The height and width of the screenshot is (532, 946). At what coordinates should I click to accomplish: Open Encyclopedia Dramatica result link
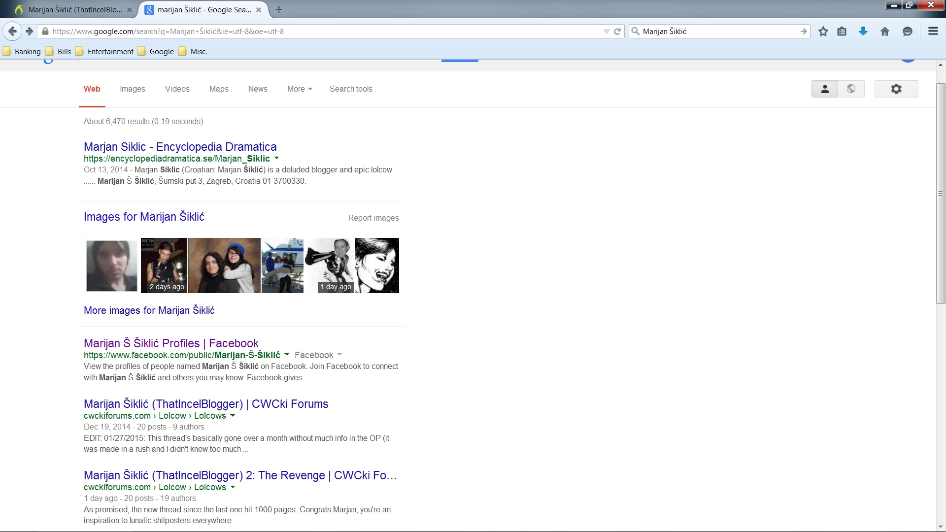pyautogui.click(x=180, y=147)
